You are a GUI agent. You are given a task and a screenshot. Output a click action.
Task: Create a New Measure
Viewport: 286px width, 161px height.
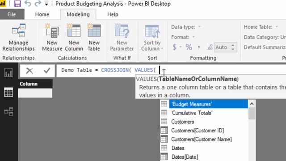52,38
